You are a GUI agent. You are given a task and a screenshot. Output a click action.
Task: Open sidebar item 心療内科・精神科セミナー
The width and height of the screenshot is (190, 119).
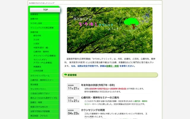pos(42,80)
